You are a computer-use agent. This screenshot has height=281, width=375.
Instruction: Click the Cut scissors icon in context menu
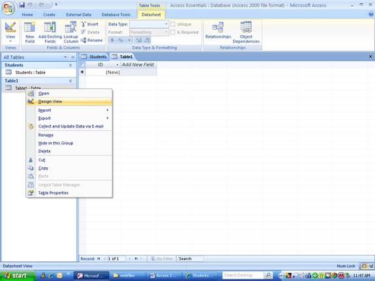[31, 160]
